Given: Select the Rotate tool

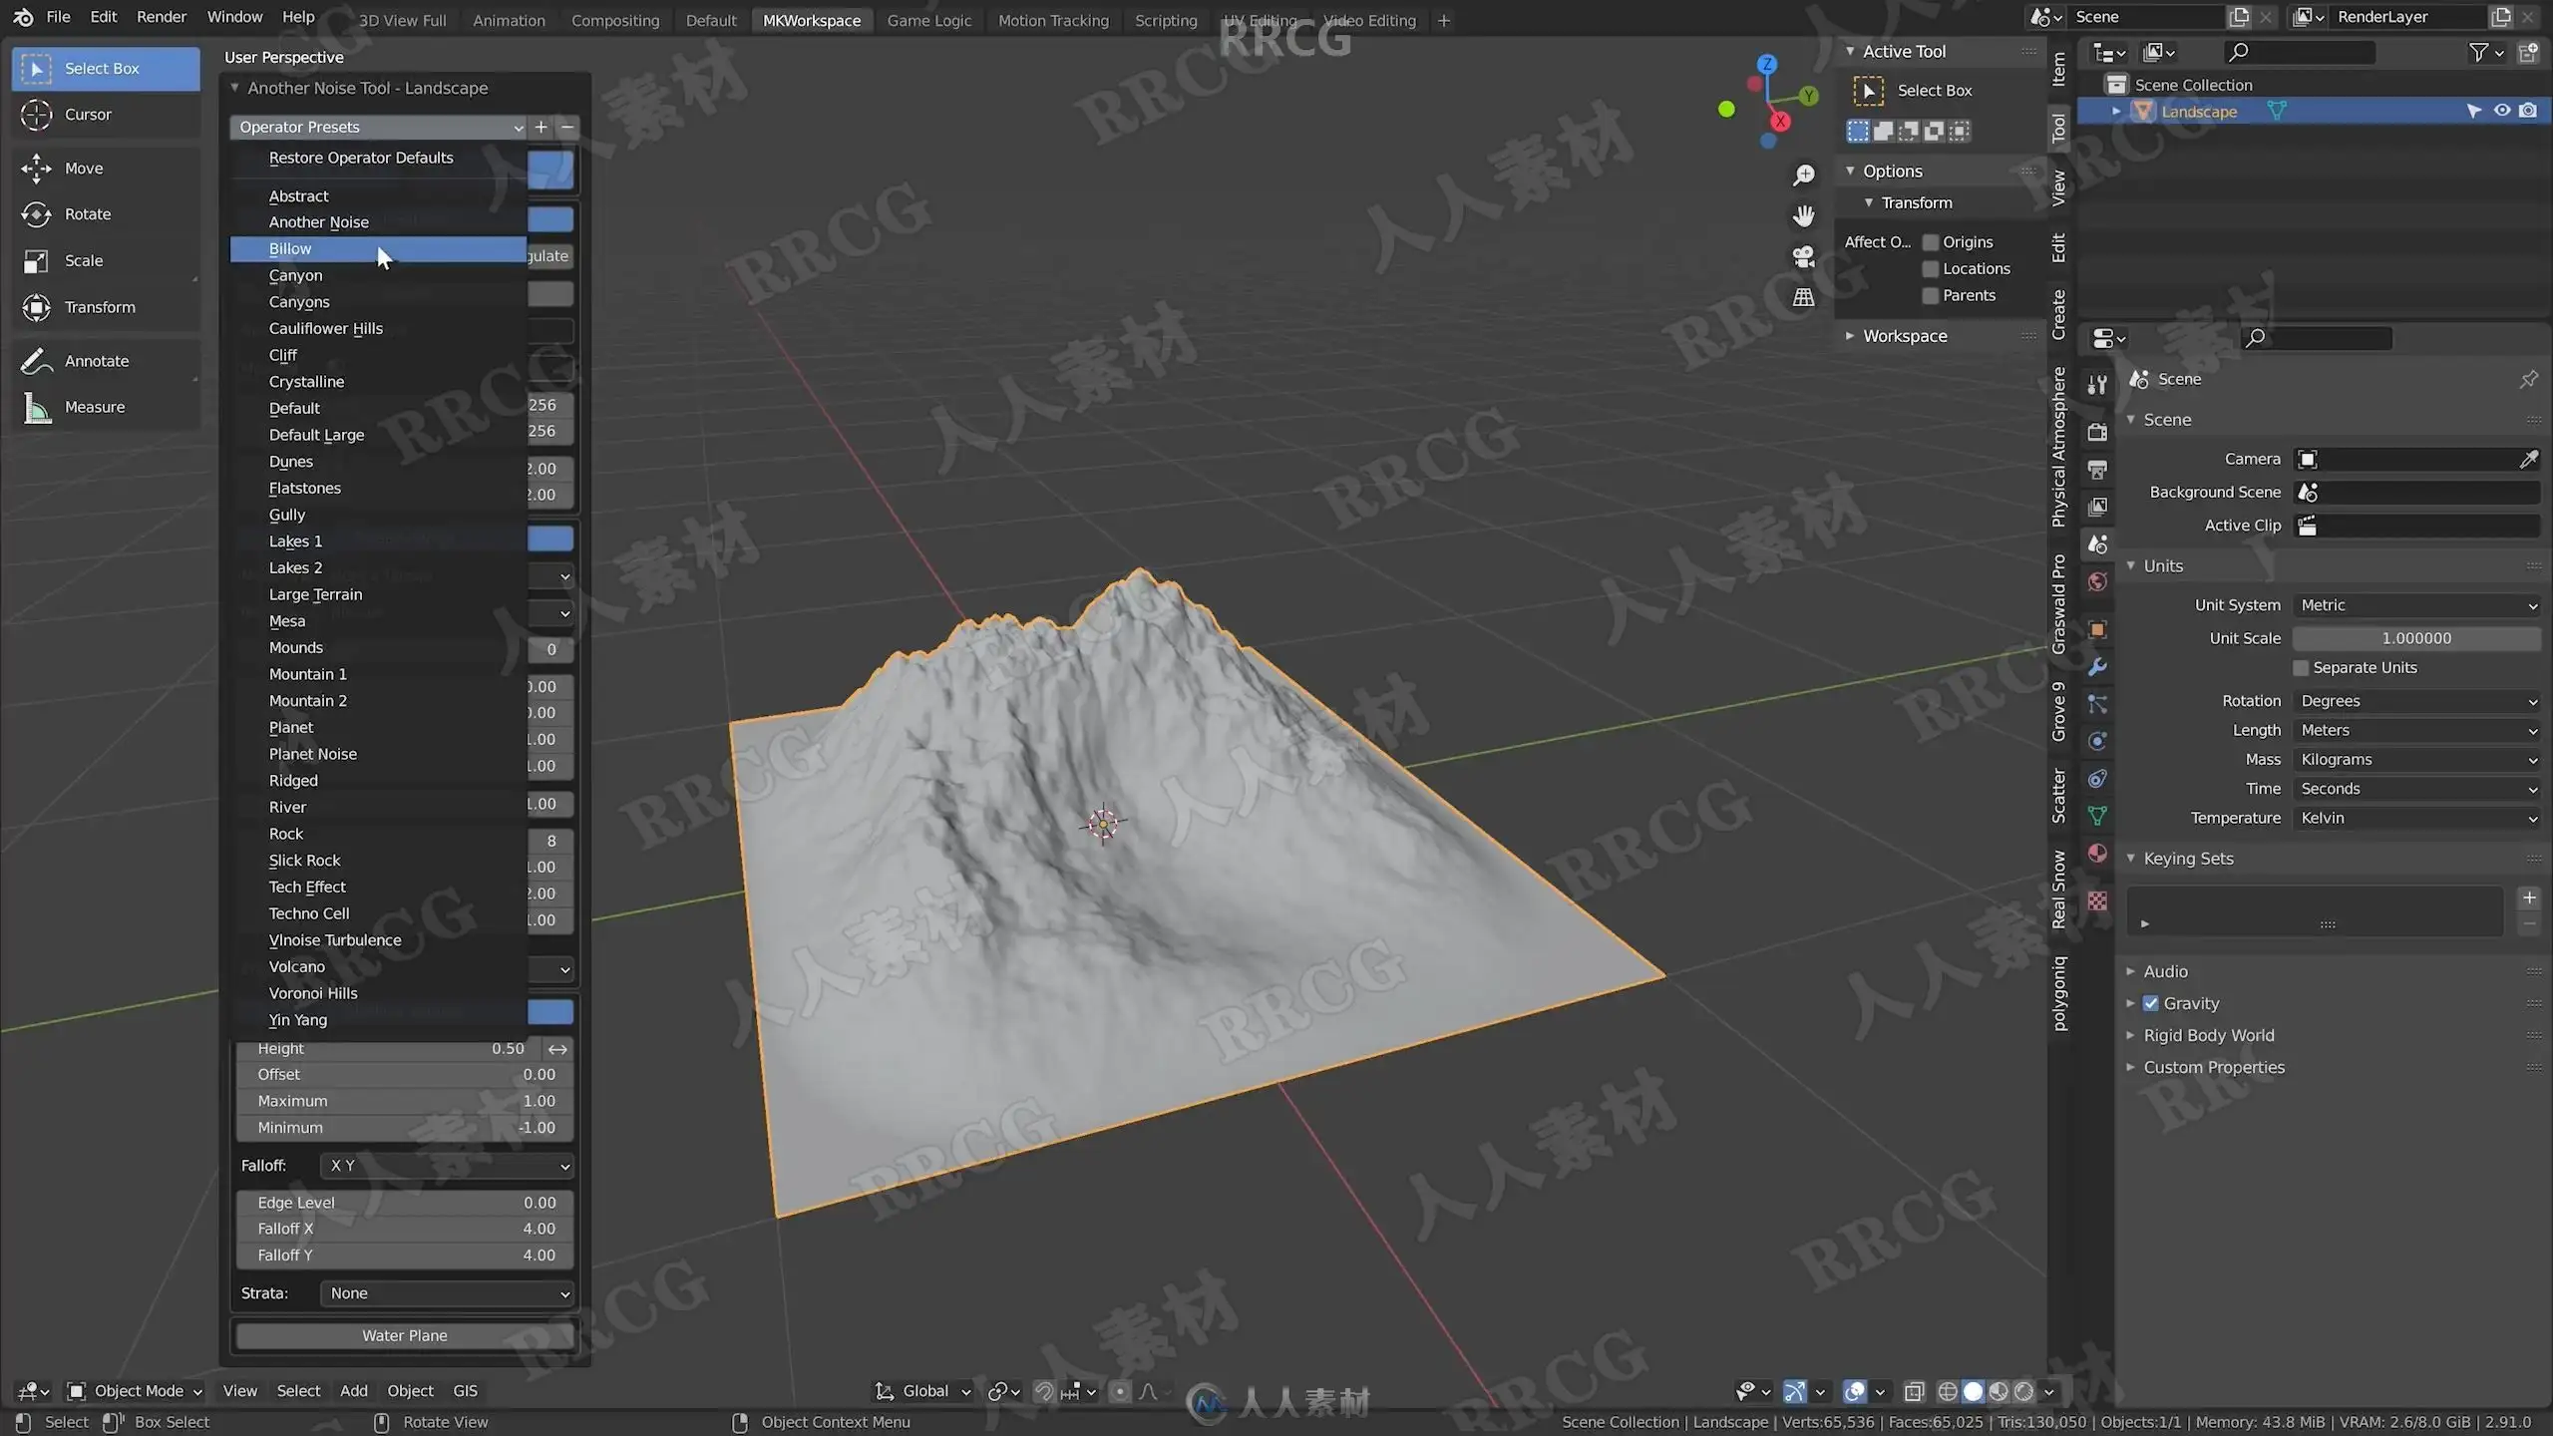Looking at the screenshot, I should [x=105, y=213].
